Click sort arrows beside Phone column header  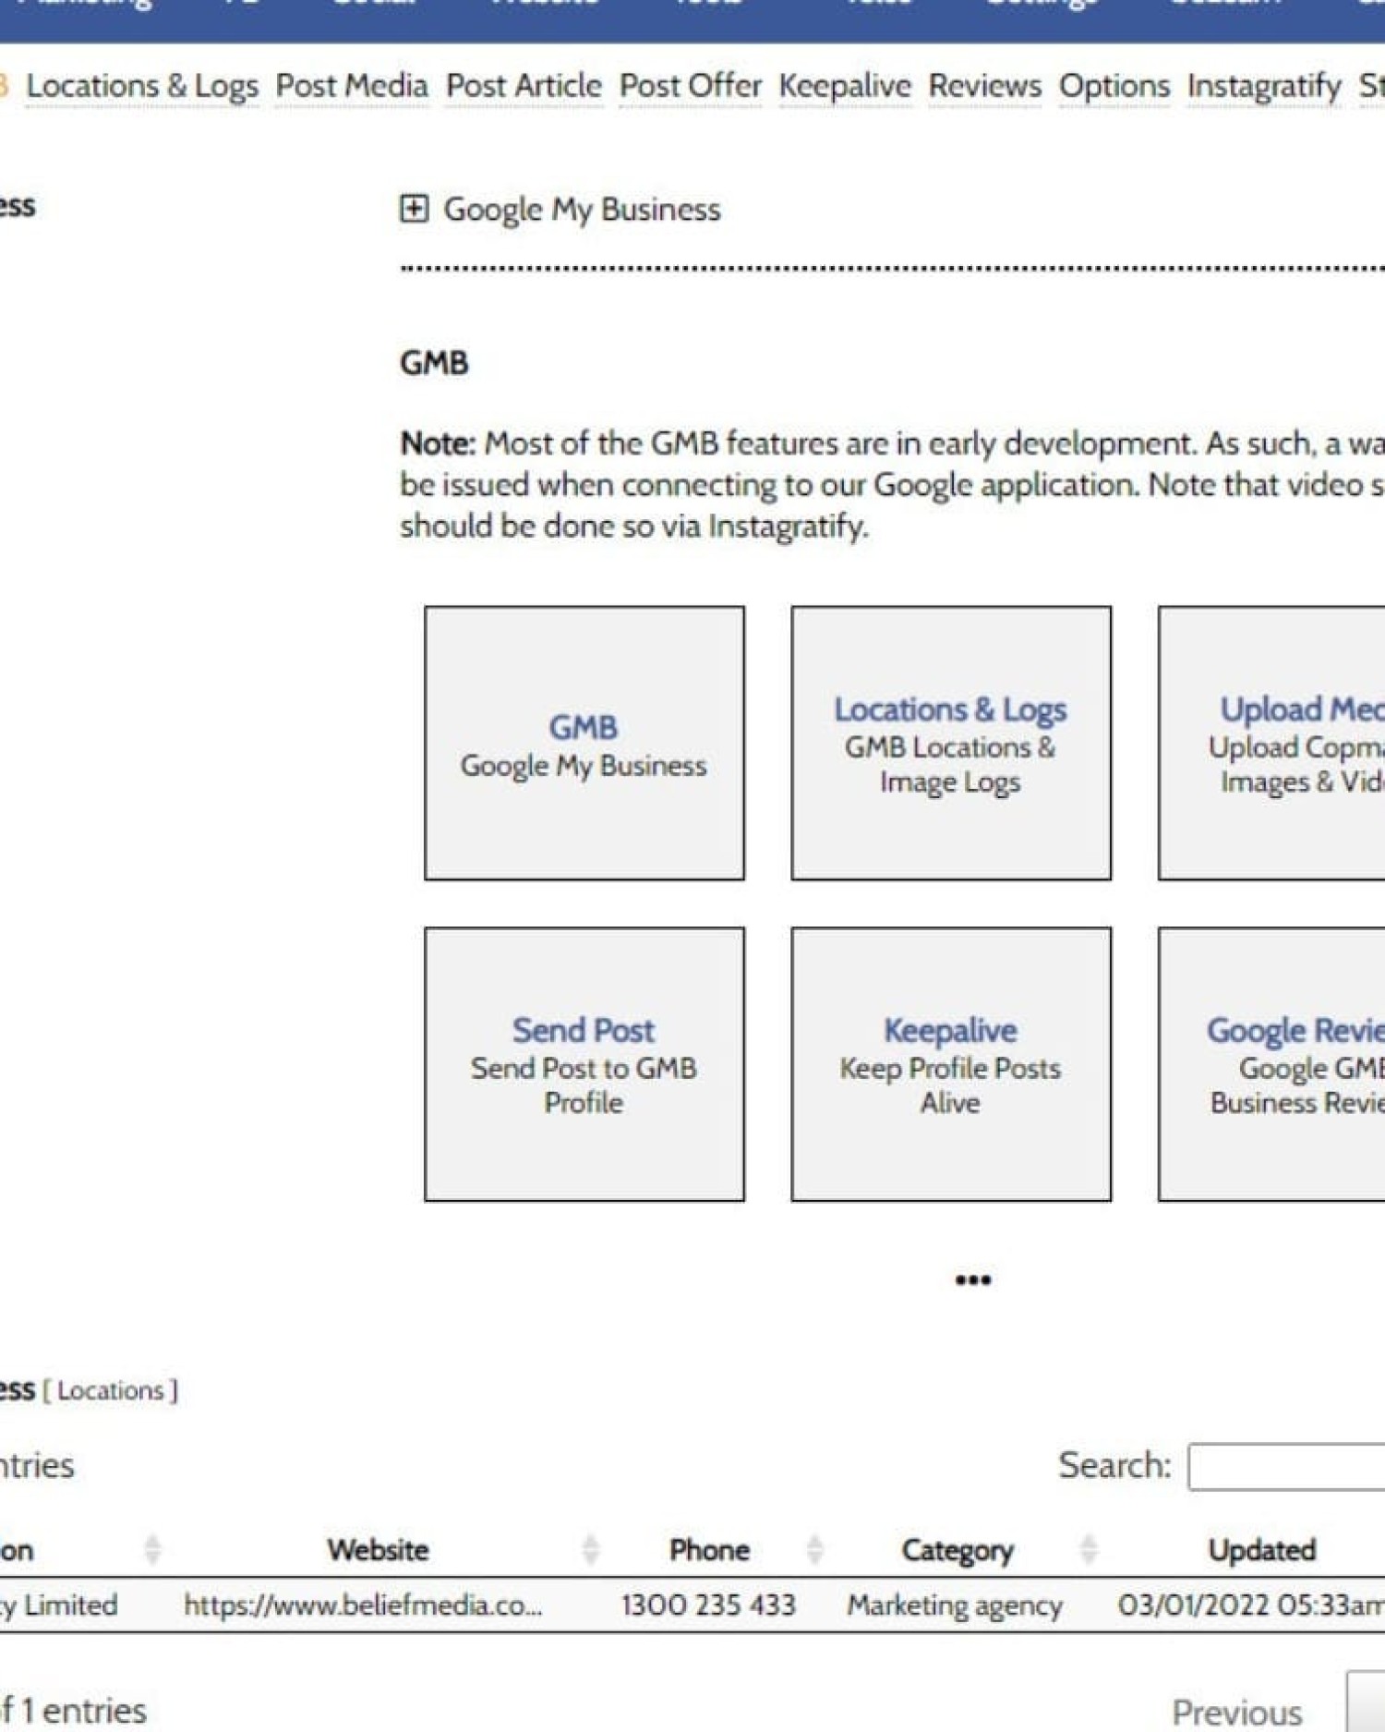(814, 1549)
